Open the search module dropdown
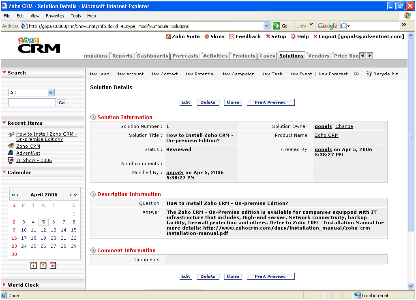 [51, 92]
